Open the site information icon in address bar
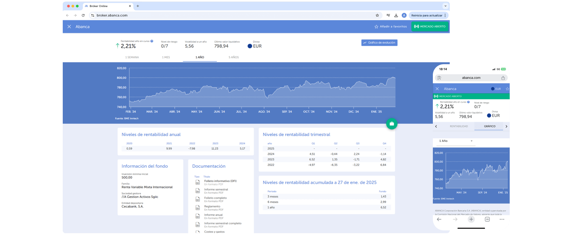574x235 pixels. [x=93, y=15]
